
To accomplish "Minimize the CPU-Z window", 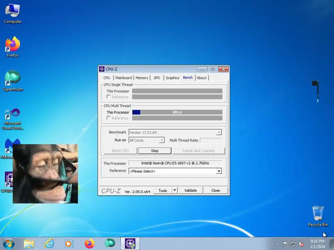I will 202,69.
